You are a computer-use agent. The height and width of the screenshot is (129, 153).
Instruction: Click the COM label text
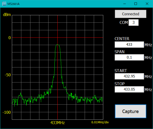coord(124,22)
